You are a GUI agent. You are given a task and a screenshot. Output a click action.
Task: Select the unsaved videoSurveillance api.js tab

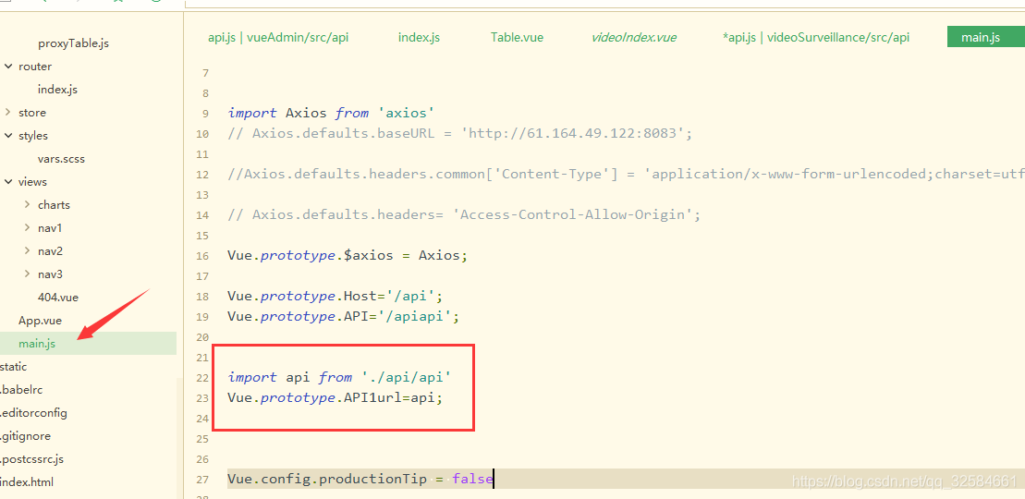tap(815, 37)
